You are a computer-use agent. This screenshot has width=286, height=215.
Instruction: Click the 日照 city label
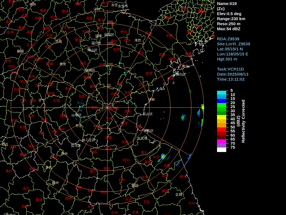coord(151,100)
